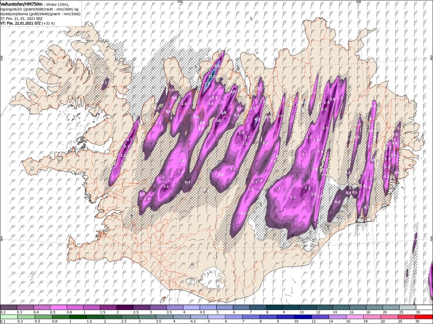Click the 3.6 snowfall value on the map
Image resolution: width=433 pixels, height=324 pixels.
219,120
